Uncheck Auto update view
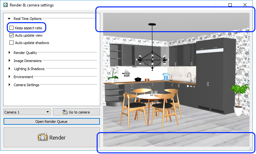 11,35
